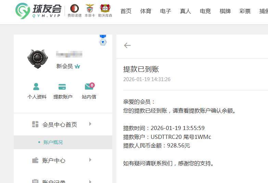Open 站内信 mail icon
The width and height of the screenshot is (268, 183).
point(90,86)
